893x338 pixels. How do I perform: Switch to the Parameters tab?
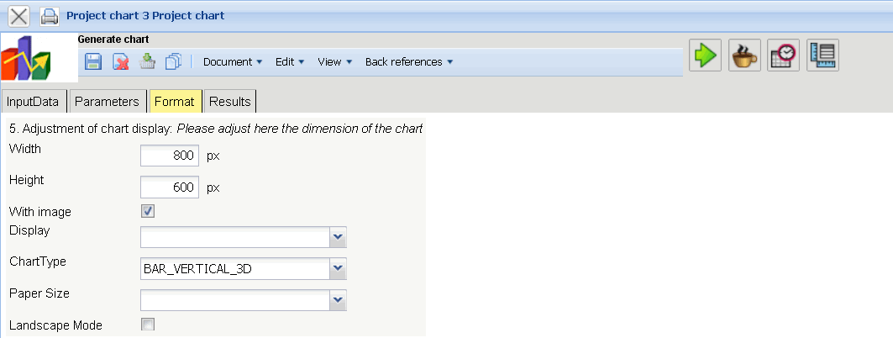107,102
